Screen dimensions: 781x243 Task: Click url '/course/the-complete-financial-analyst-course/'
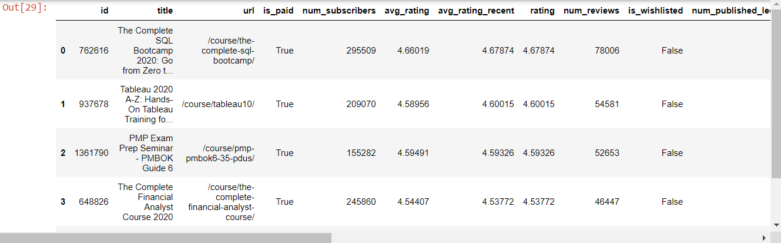222,202
